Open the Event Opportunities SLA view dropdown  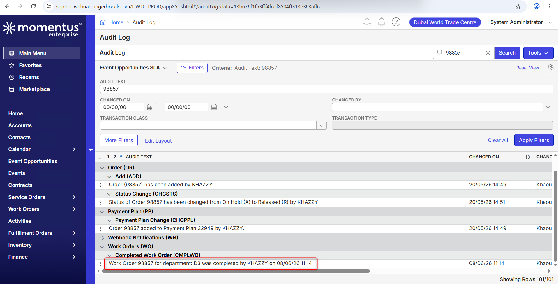[x=133, y=68]
